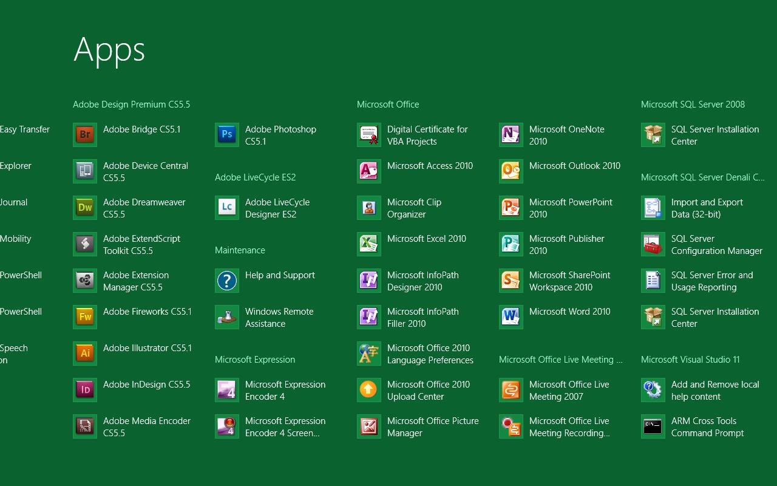Click the Apps page title
777x486 pixels.
coord(109,50)
